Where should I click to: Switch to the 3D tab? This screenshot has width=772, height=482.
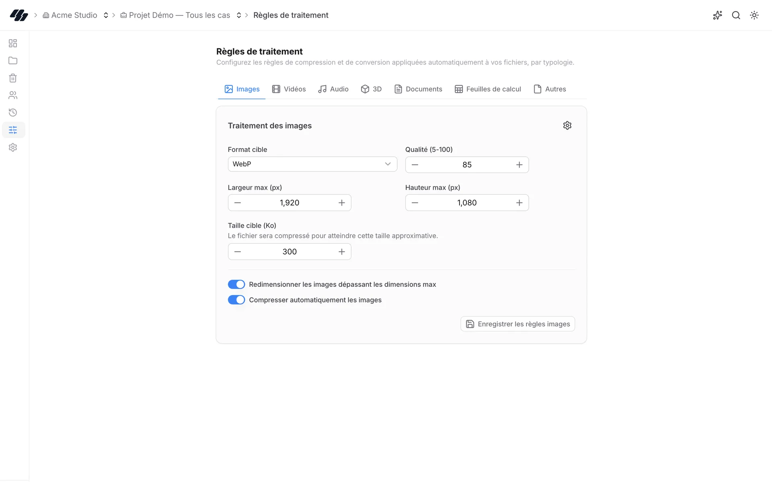[371, 89]
